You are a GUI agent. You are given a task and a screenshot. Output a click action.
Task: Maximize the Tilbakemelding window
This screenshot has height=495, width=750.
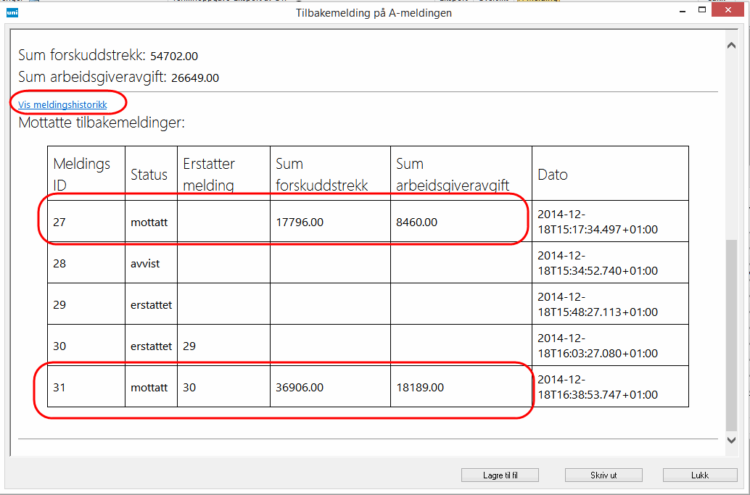coord(702,12)
